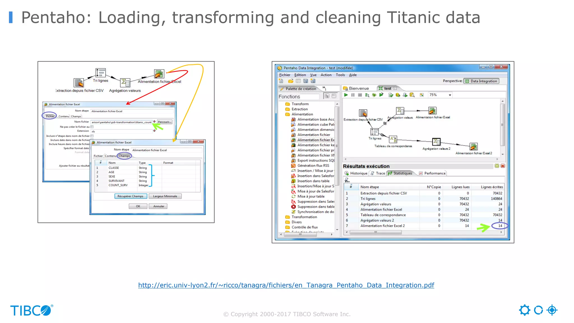Click the Data Integration perspective button
This screenshot has width=574, height=323.
tap(481, 81)
